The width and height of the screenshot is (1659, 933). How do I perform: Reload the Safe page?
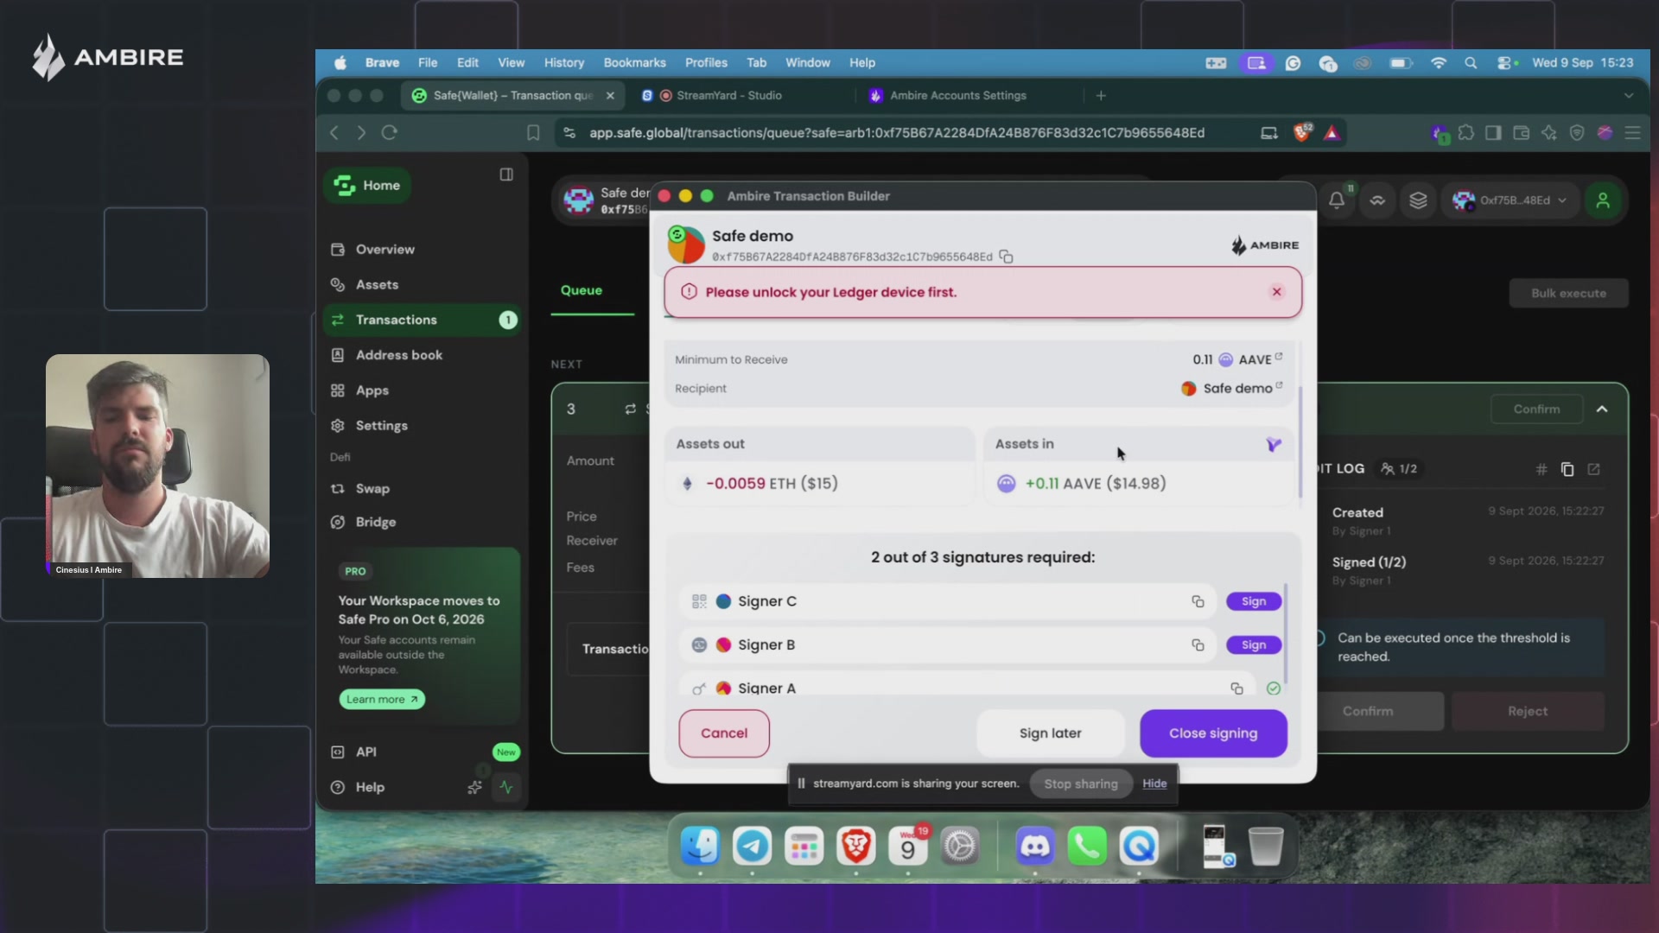390,133
